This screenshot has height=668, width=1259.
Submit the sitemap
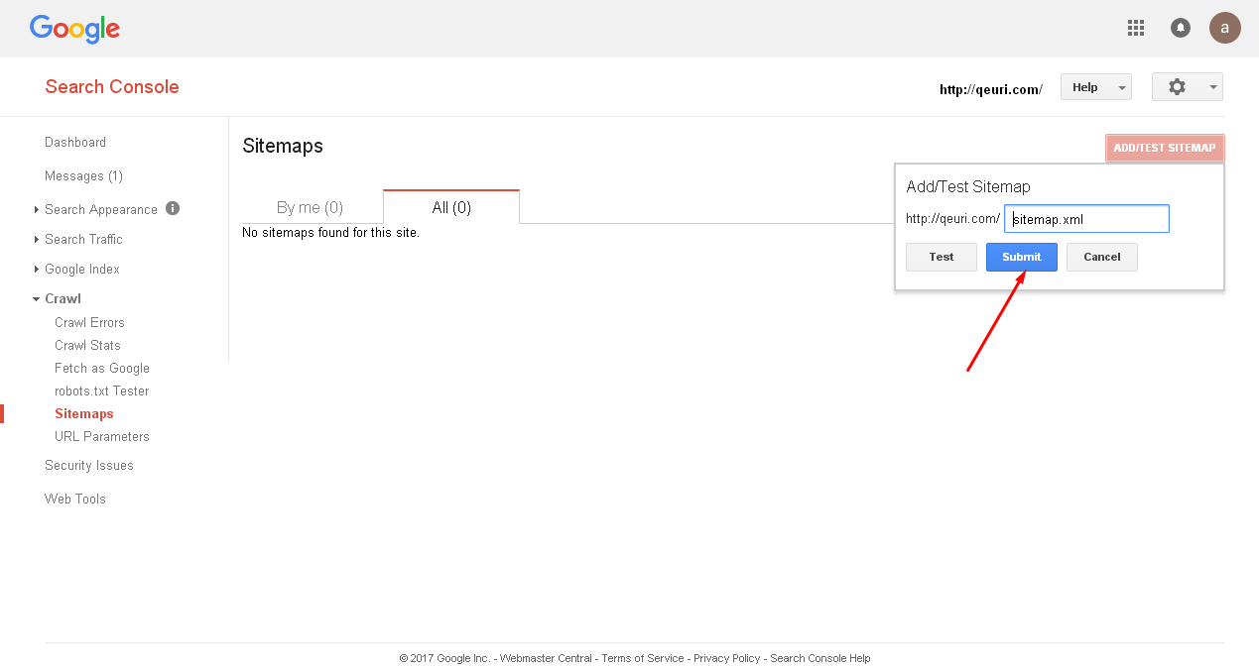pos(1022,257)
